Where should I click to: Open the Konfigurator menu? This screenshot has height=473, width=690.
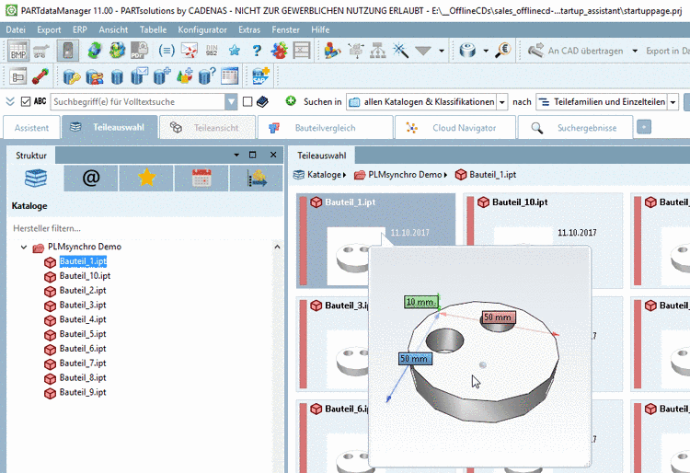(x=202, y=29)
